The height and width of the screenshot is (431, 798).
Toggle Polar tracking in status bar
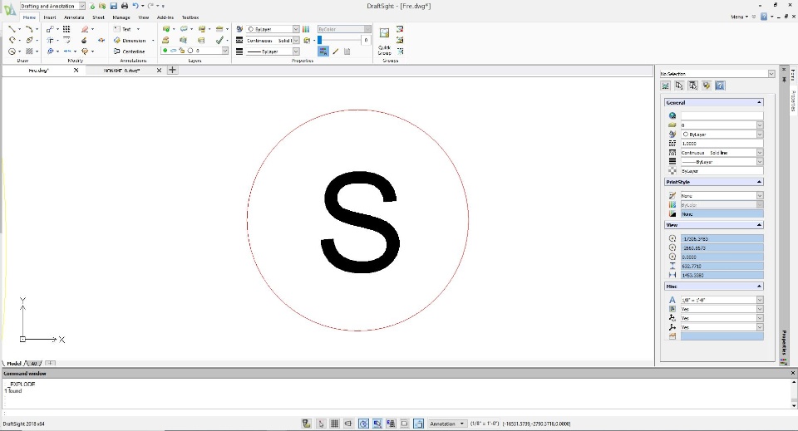(363, 424)
